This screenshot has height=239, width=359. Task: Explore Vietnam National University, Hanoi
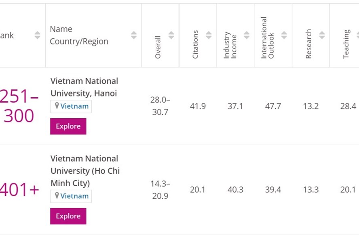click(68, 126)
